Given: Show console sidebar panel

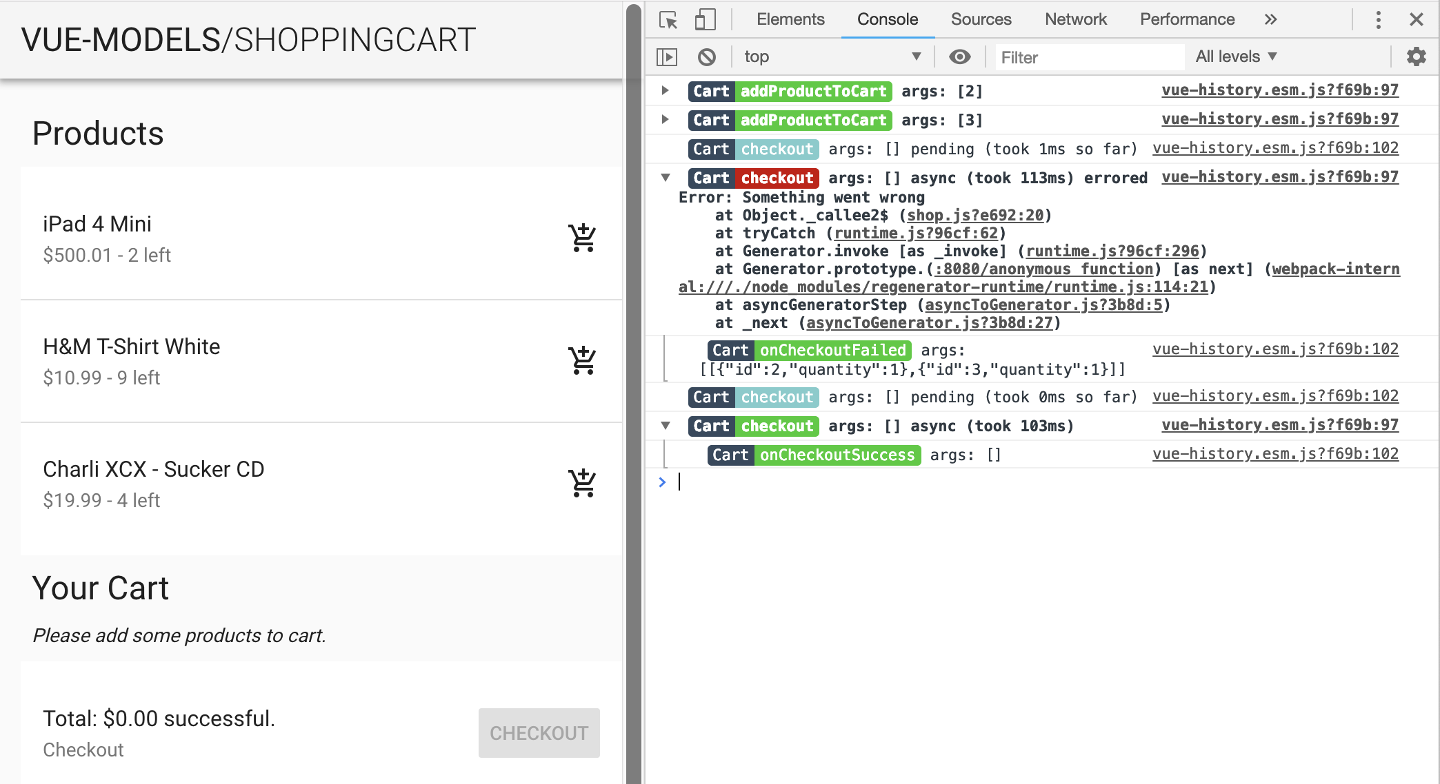Looking at the screenshot, I should coord(667,56).
